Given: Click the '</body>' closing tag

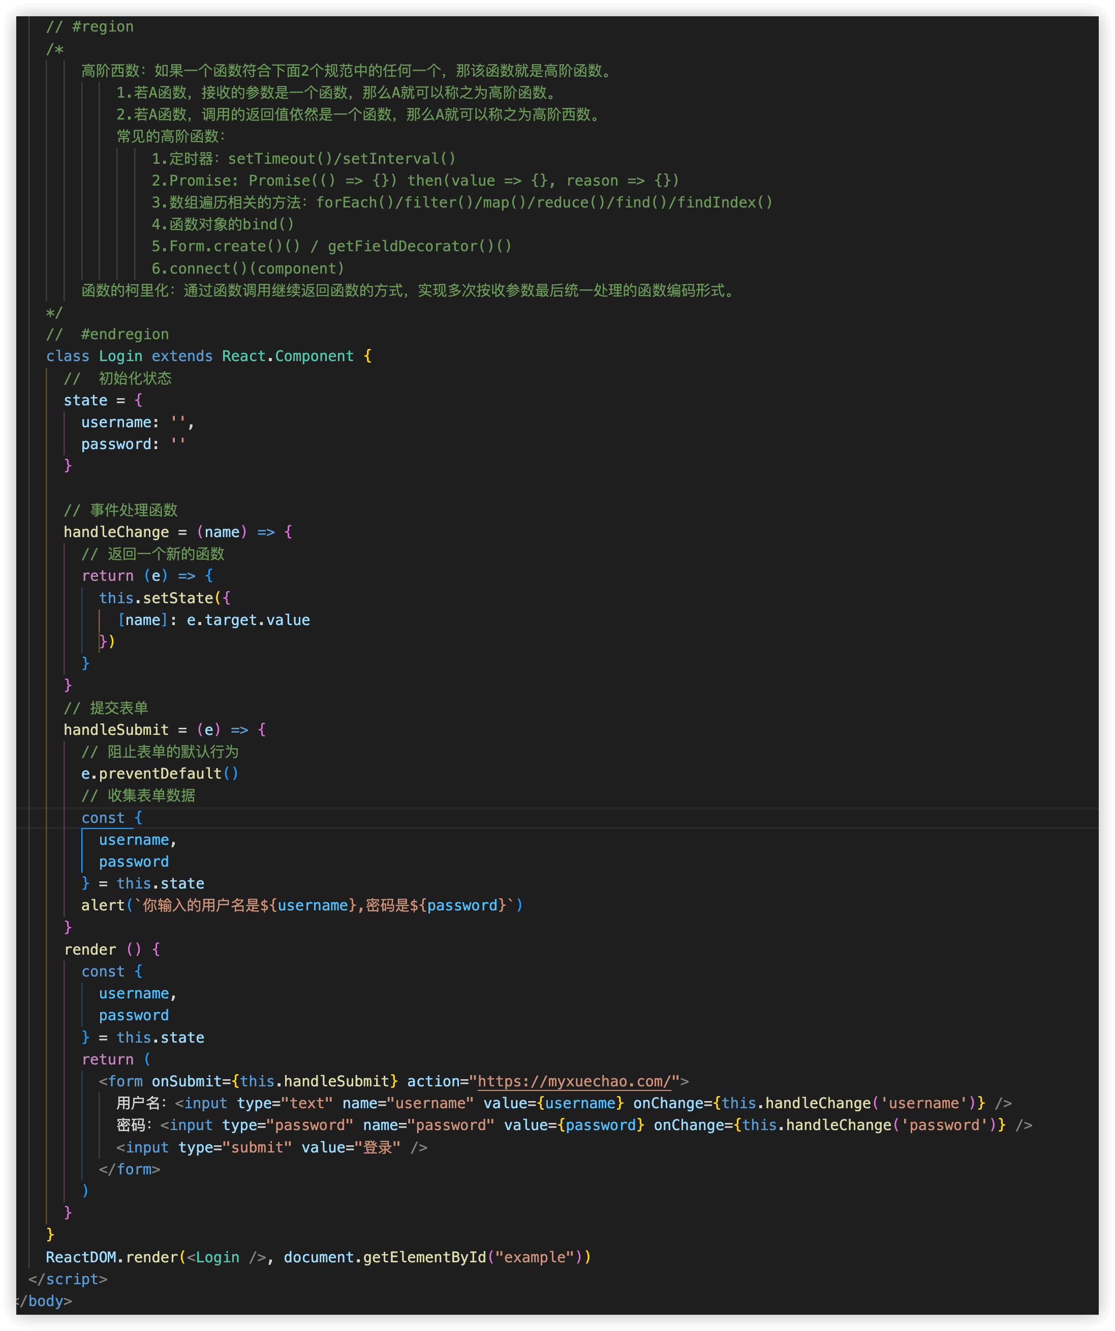Looking at the screenshot, I should pos(44,1300).
